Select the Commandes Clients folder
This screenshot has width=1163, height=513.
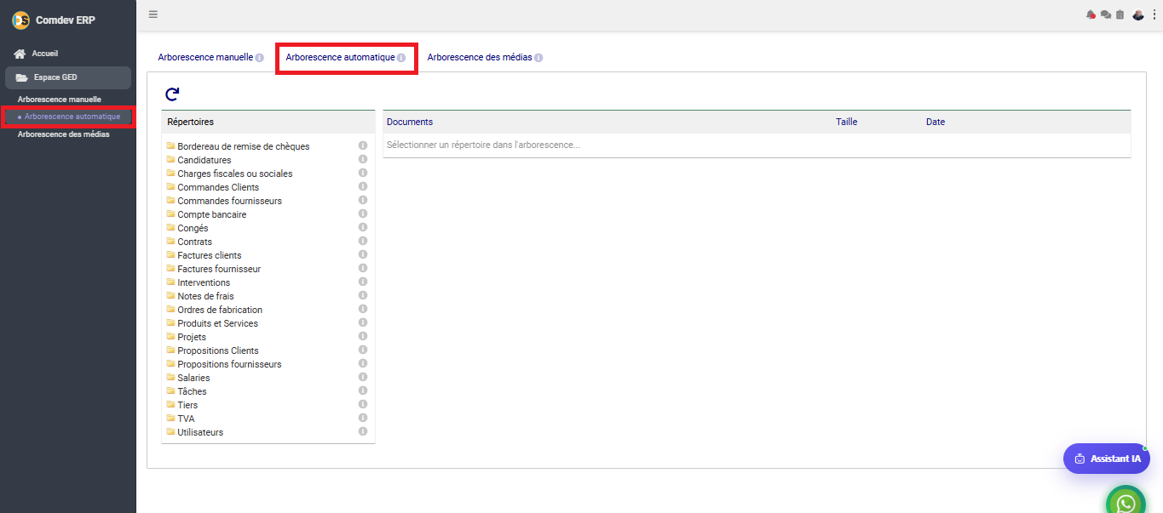pyautogui.click(x=218, y=187)
